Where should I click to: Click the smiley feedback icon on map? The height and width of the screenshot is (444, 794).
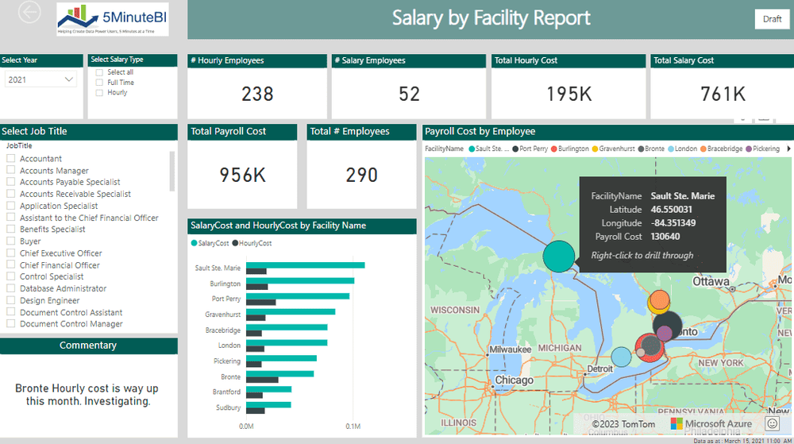coord(773,423)
